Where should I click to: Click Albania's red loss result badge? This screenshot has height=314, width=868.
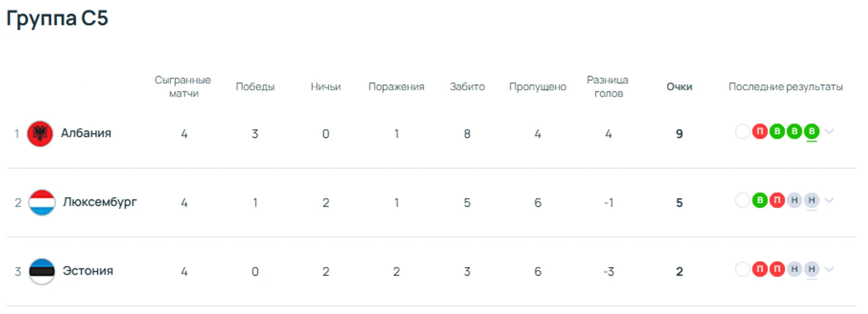coord(759,132)
